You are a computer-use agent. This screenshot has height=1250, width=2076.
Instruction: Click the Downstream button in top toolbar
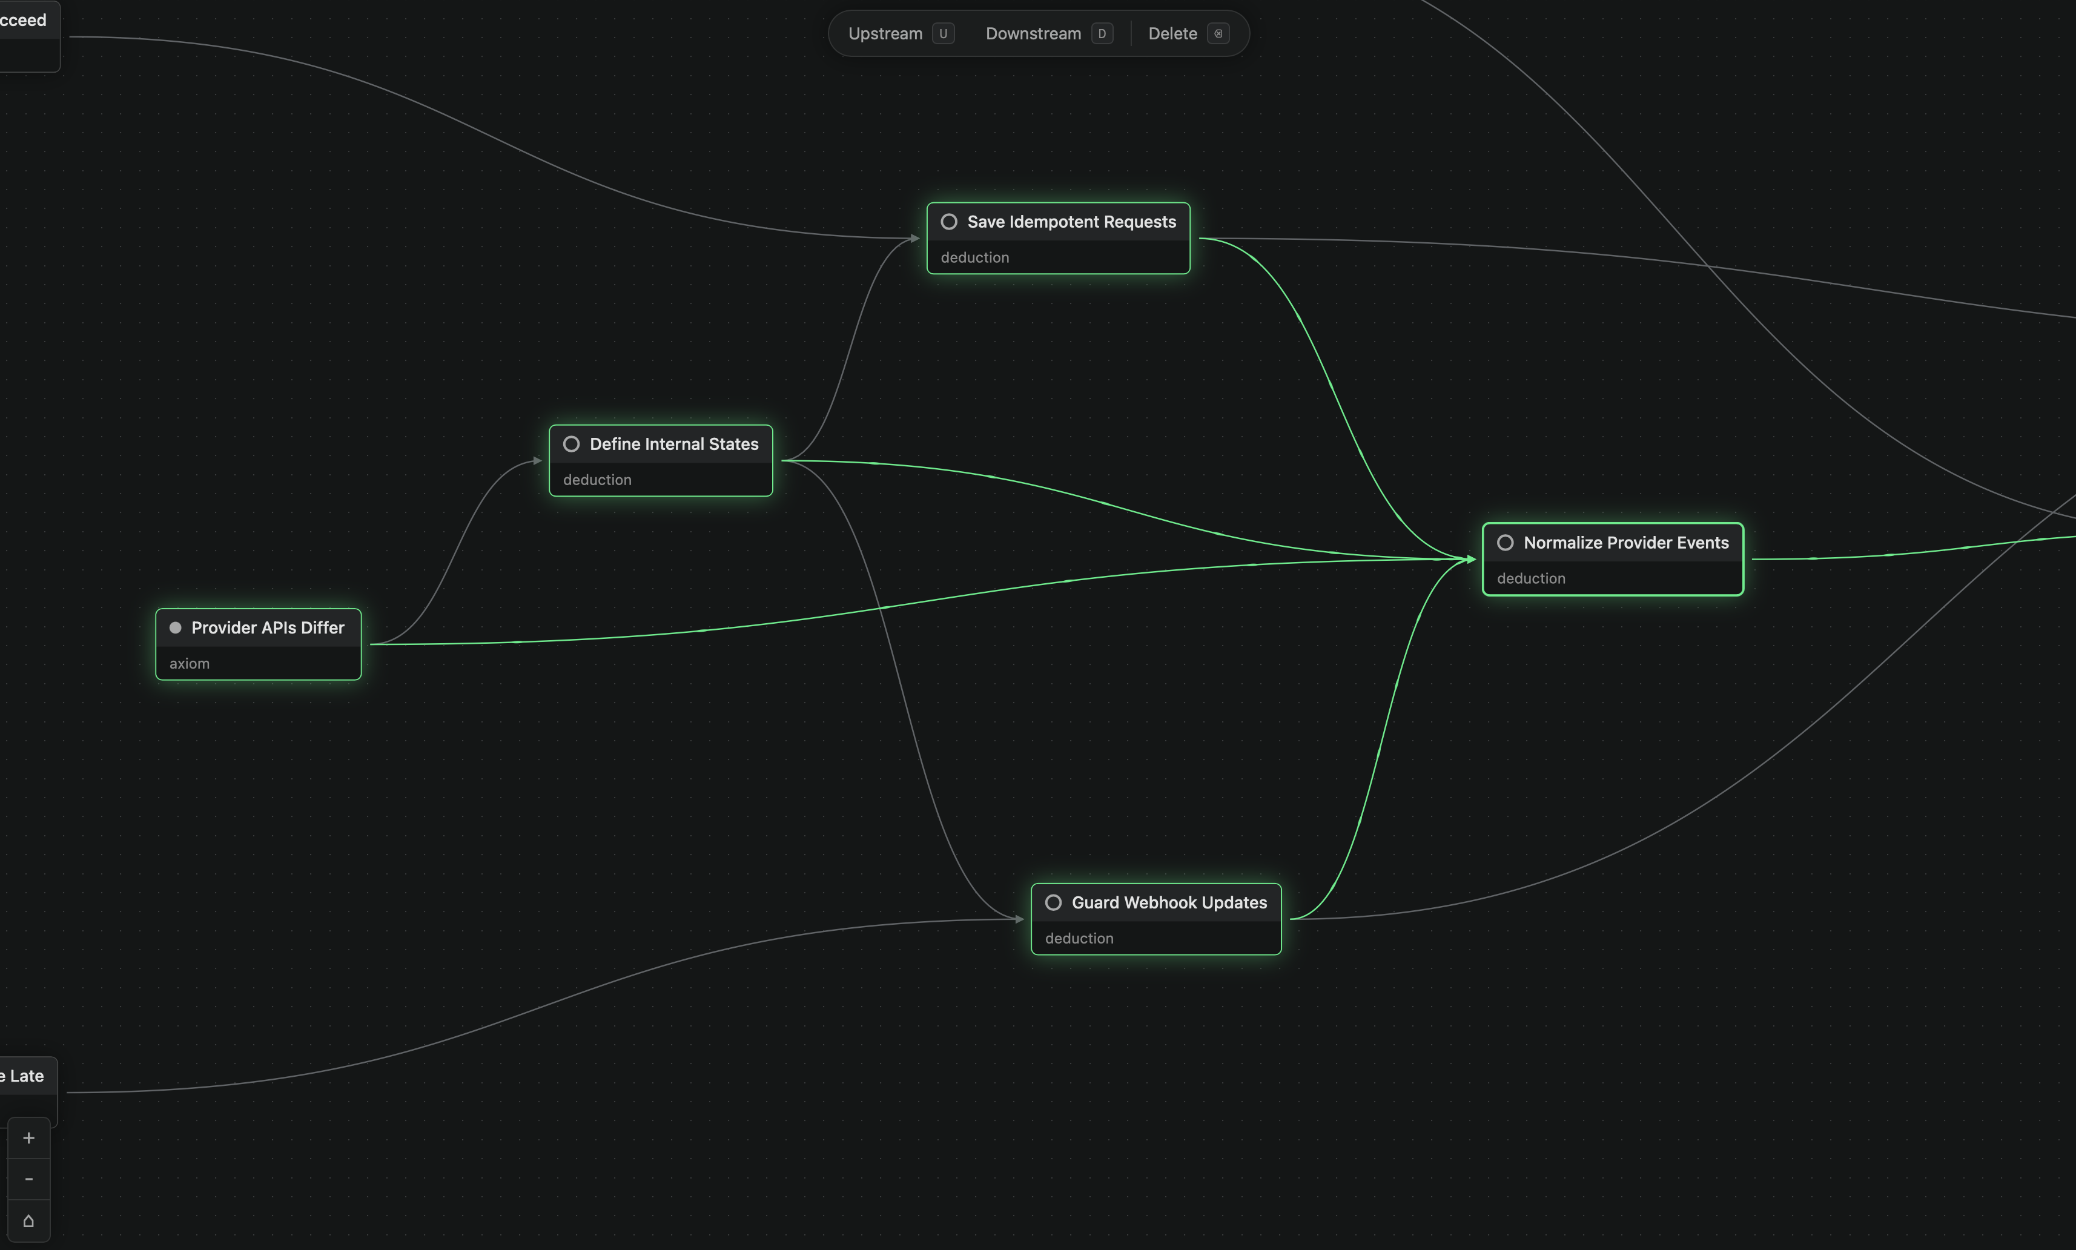tap(1048, 34)
